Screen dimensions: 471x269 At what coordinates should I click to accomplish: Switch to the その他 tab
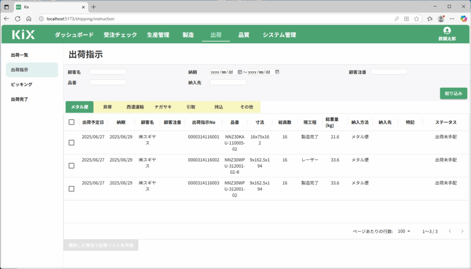(x=247, y=107)
